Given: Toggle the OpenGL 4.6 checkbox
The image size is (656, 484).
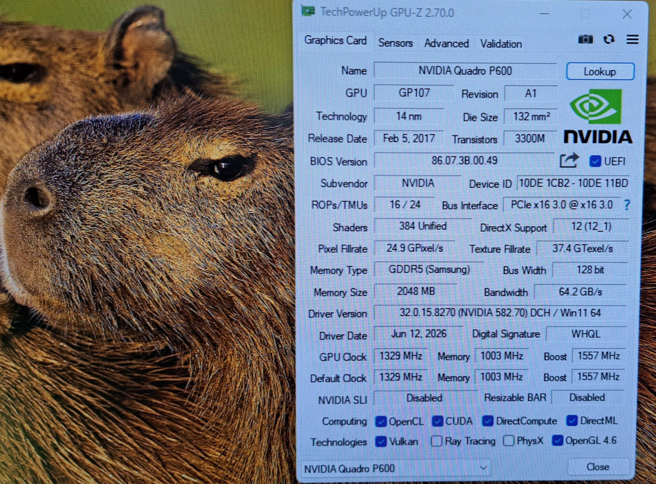Looking at the screenshot, I should tap(557, 440).
